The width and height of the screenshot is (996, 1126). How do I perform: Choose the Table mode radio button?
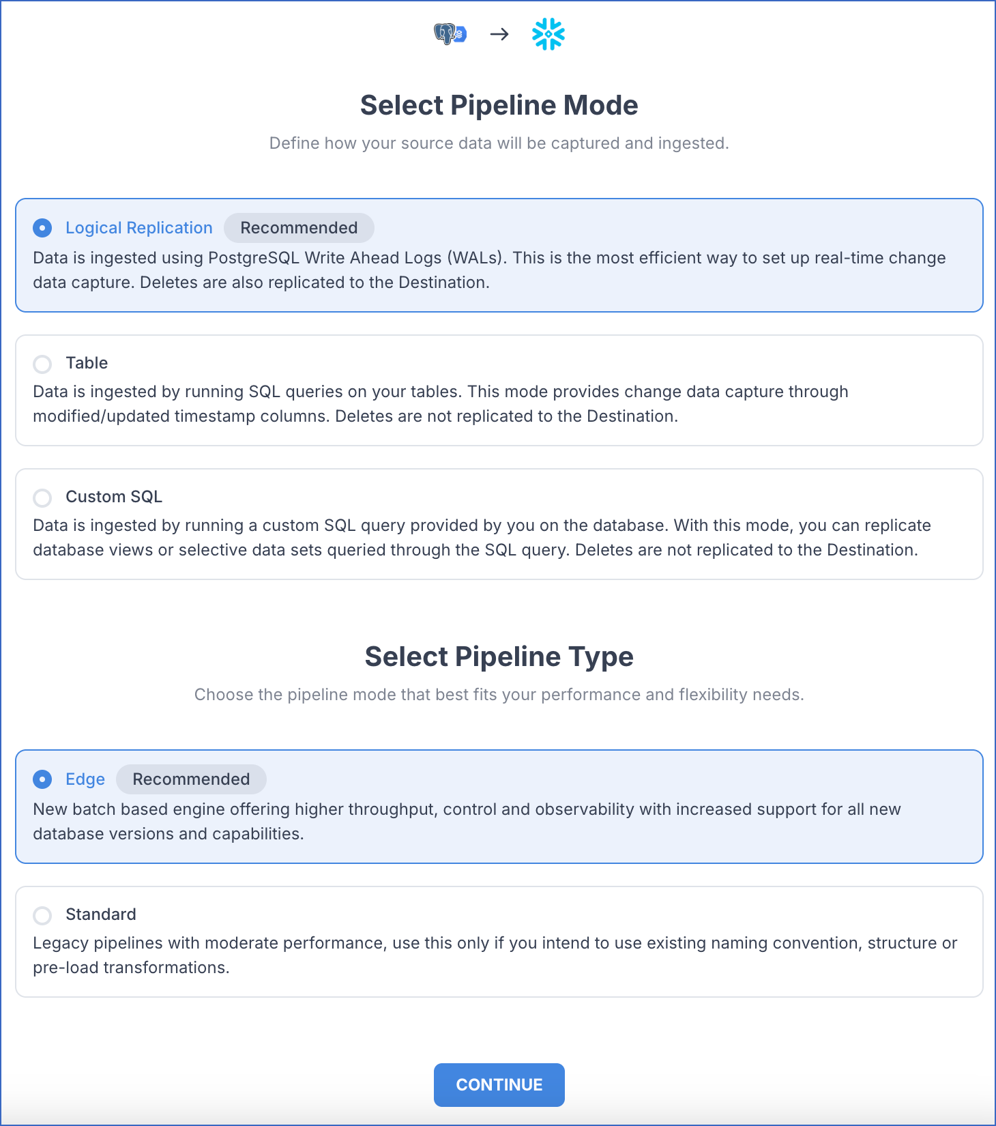coord(42,364)
